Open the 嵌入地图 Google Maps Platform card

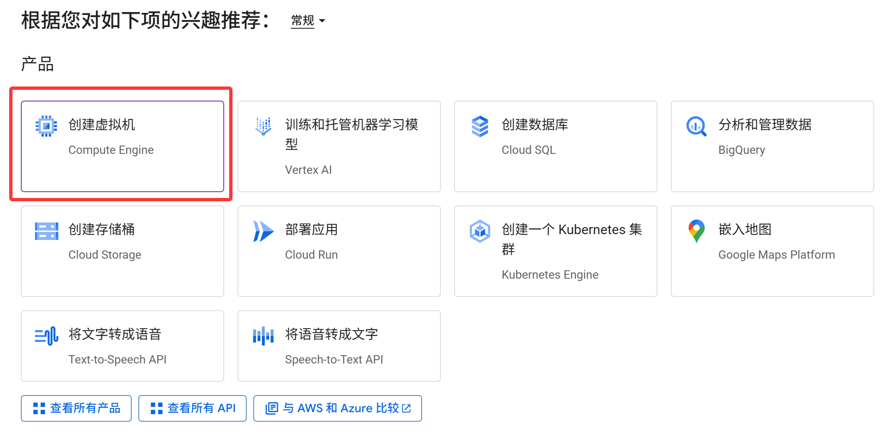tap(772, 251)
